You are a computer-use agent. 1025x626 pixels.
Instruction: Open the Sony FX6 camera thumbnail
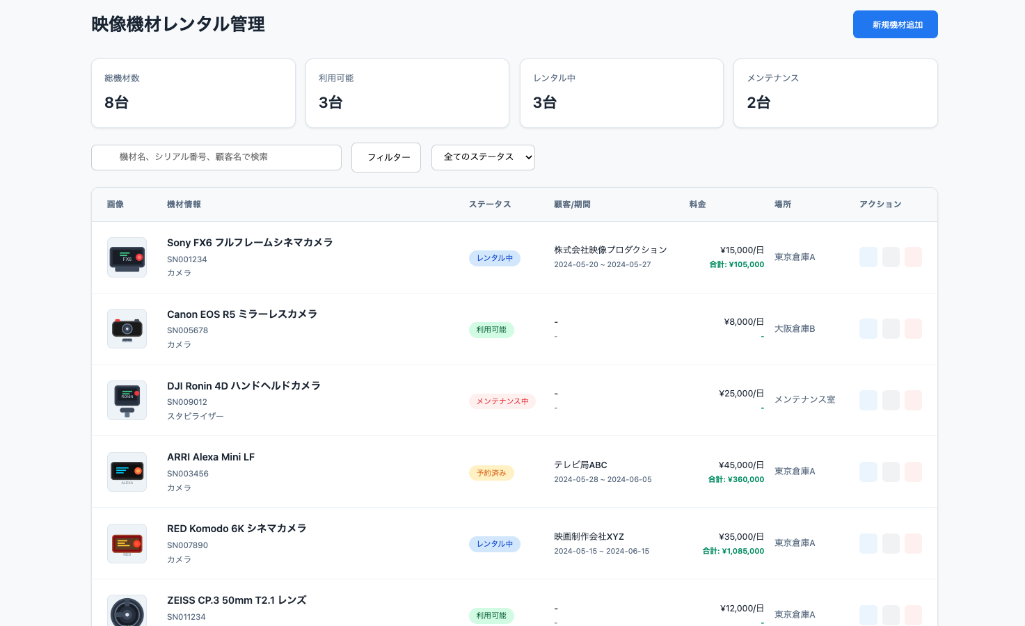pos(127,257)
